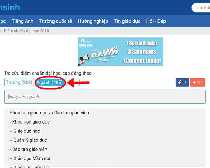Screen dimensions: 210x168
Task: Open the Tiếng Anh menu item
Action: (x=22, y=21)
